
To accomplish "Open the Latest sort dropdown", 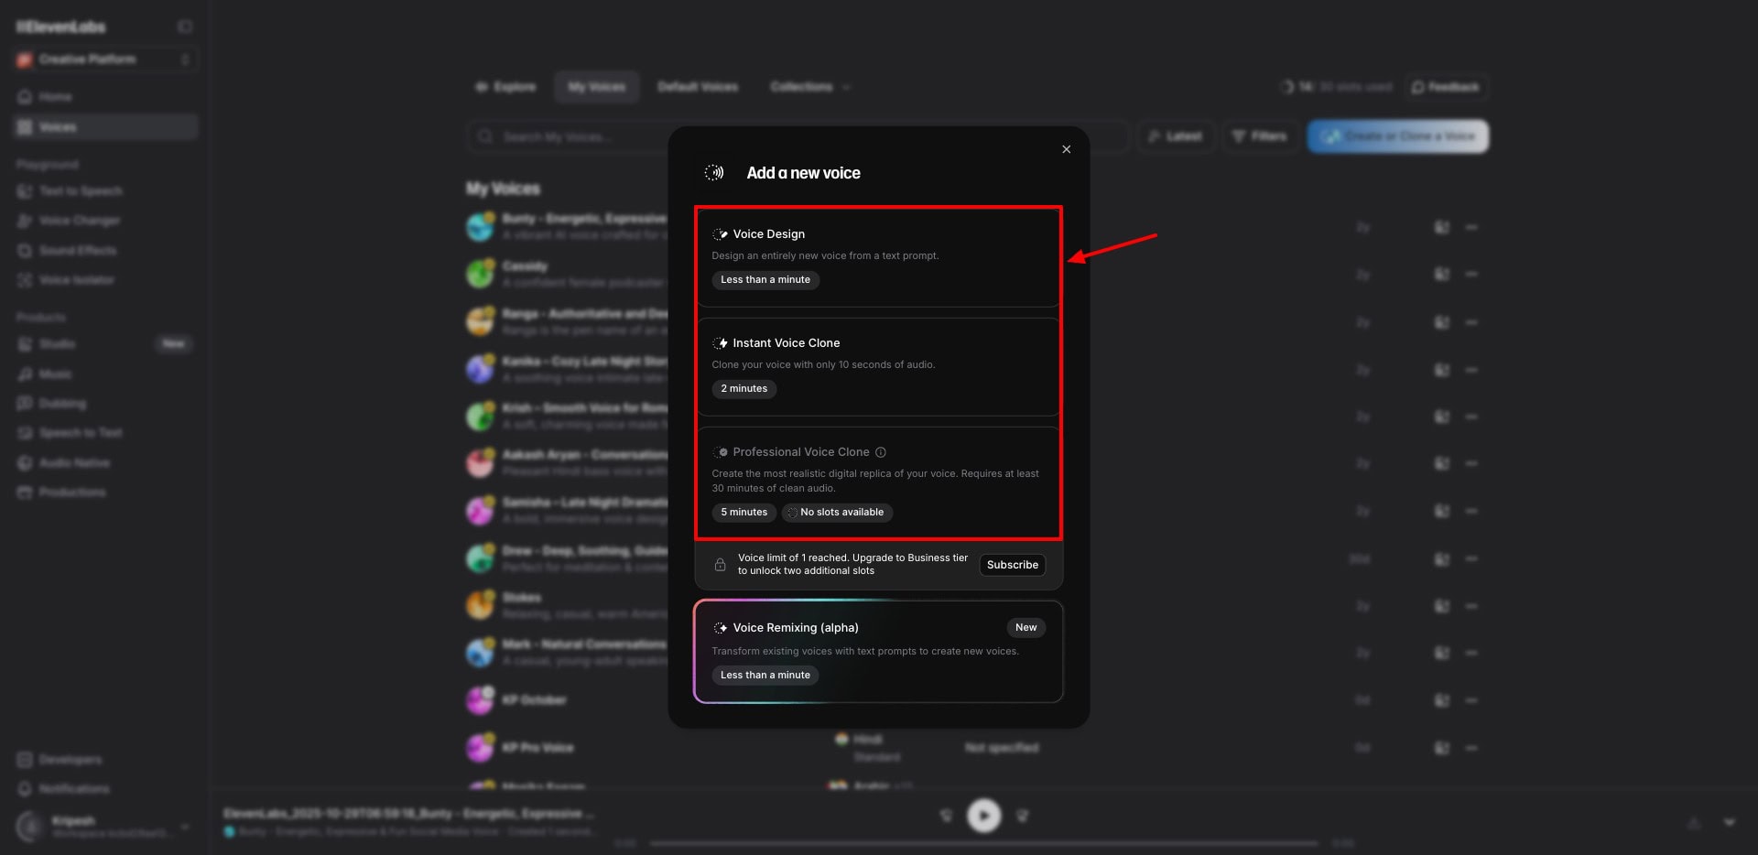I will [1175, 136].
